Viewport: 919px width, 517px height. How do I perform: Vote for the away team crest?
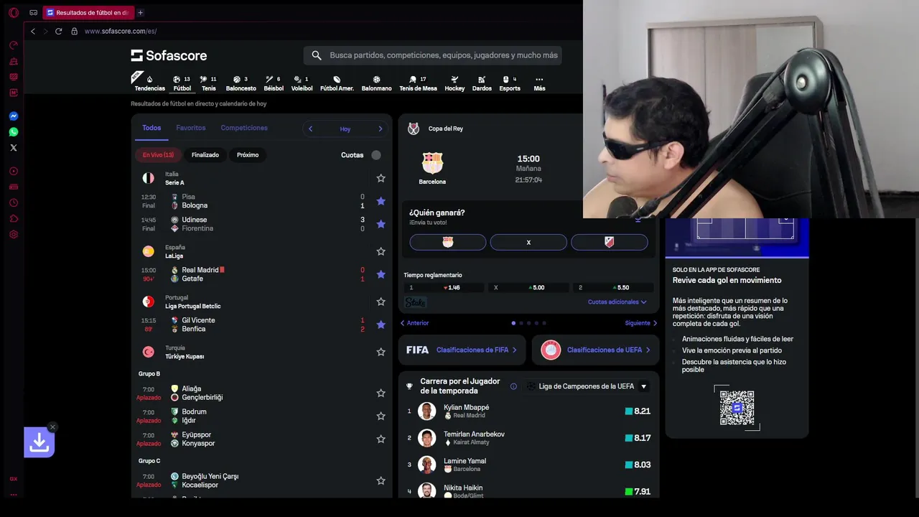point(609,243)
